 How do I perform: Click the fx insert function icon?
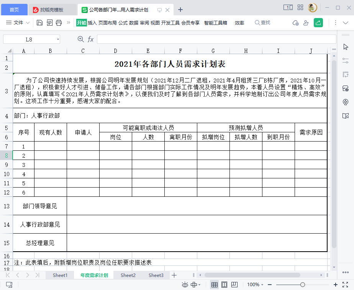90,39
